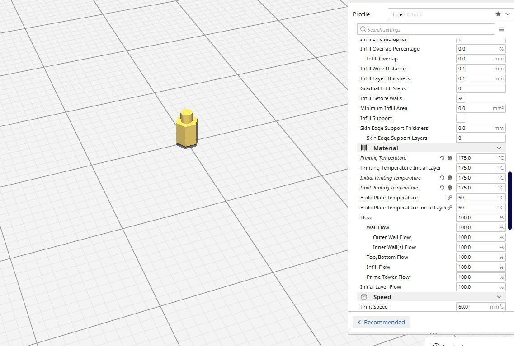Edit Initial Layer Flow percentage
514x346 pixels.
pos(481,287)
